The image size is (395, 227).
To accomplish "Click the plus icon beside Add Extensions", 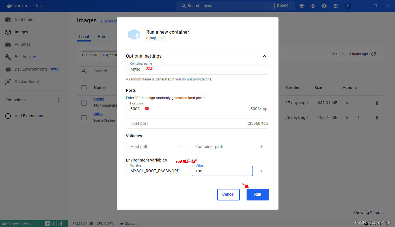I will [8, 116].
